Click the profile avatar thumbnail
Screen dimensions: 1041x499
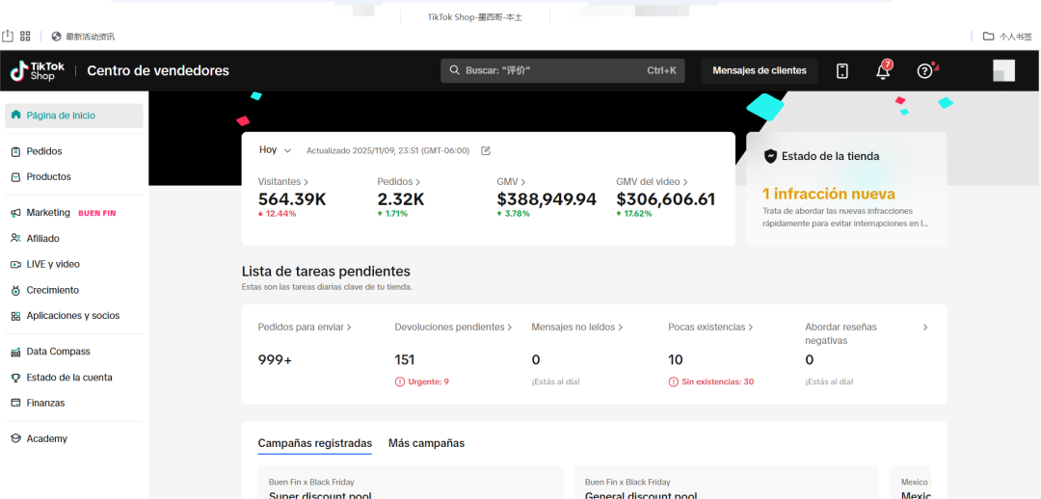coord(1003,70)
